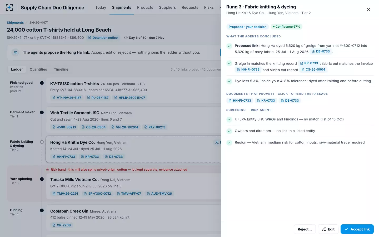Select the Fabric knitting & dyeing ladder node
The width and height of the screenshot is (379, 237).
pyautogui.click(x=42, y=142)
